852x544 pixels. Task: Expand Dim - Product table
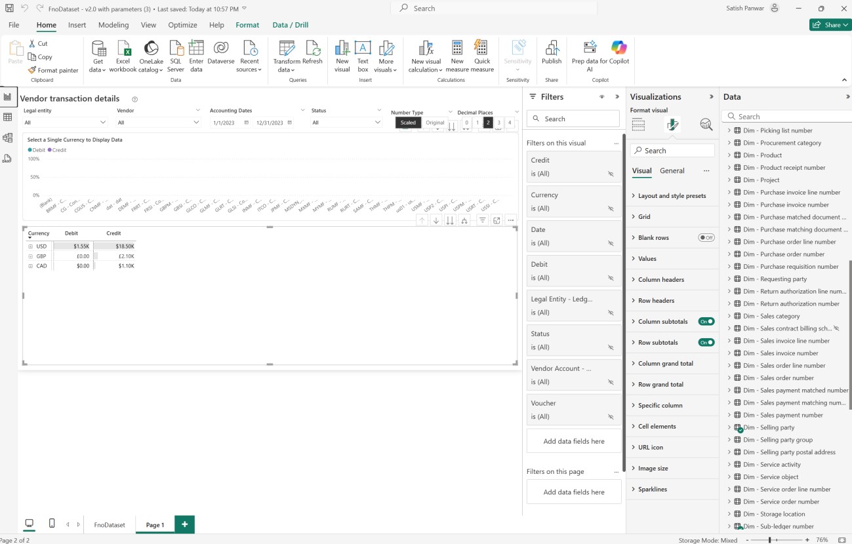click(729, 155)
